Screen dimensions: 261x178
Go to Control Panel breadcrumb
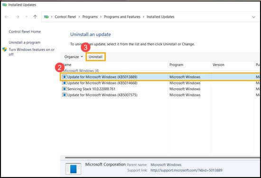coord(65,17)
